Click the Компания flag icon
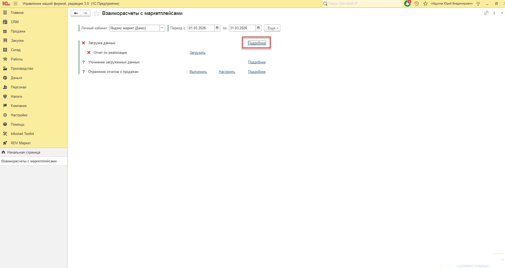The image size is (505, 268). [5, 106]
